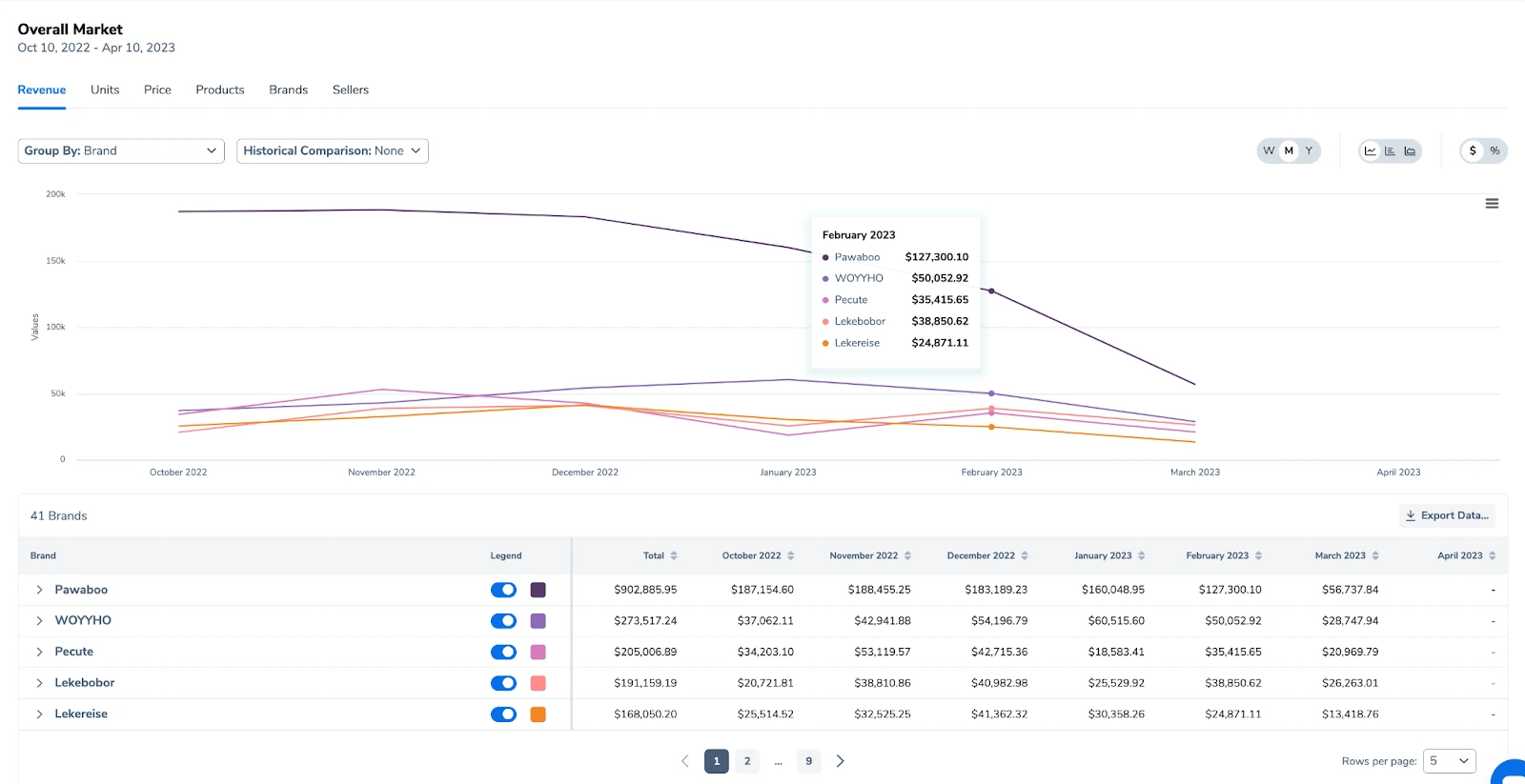This screenshot has height=784, width=1525.
Task: Click the Brand column header
Action: (43, 555)
